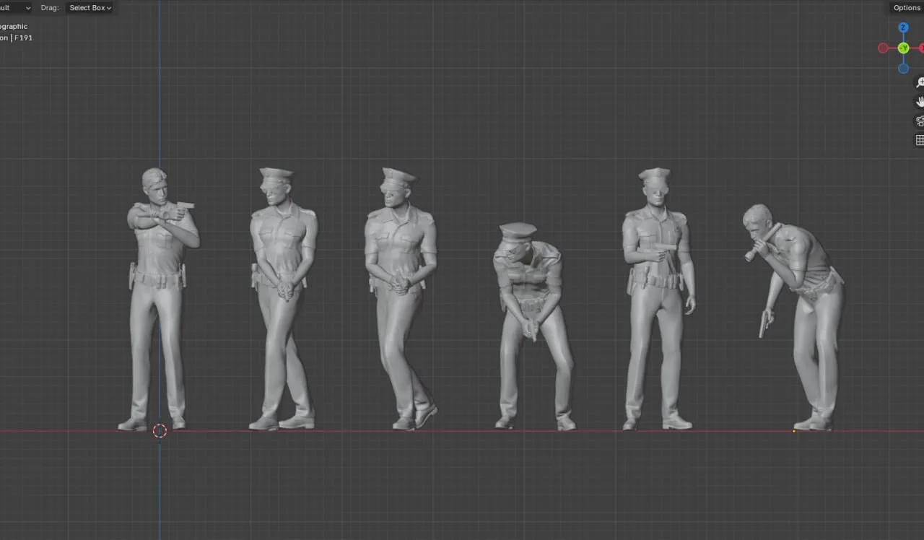This screenshot has height=540, width=924.
Task: Click the unlabeled lower blue gizmo ball
Action: (x=903, y=69)
